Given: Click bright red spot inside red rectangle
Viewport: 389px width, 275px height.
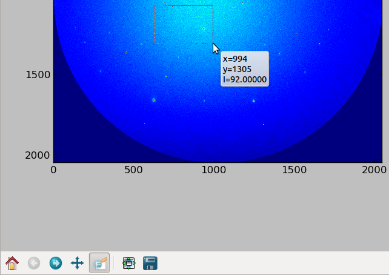Looking at the screenshot, I should [x=204, y=29].
